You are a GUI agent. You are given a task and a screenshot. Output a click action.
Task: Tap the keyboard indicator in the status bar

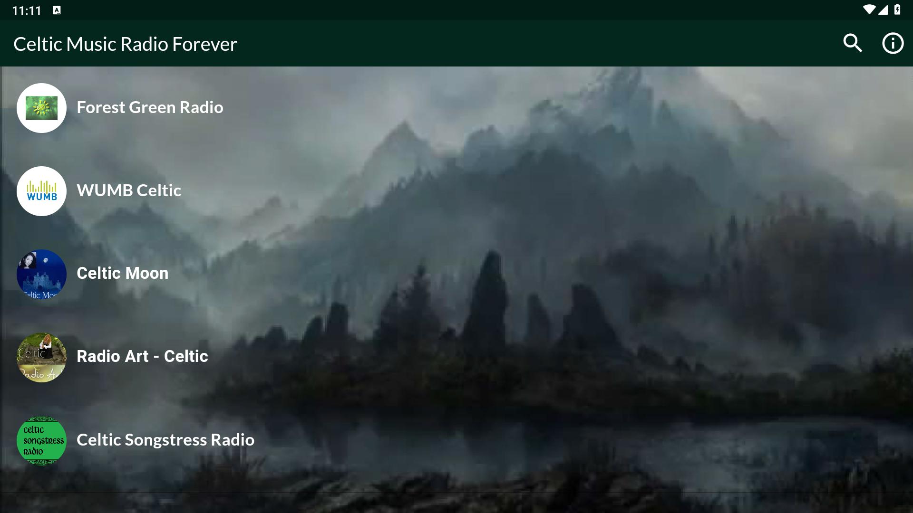[57, 10]
